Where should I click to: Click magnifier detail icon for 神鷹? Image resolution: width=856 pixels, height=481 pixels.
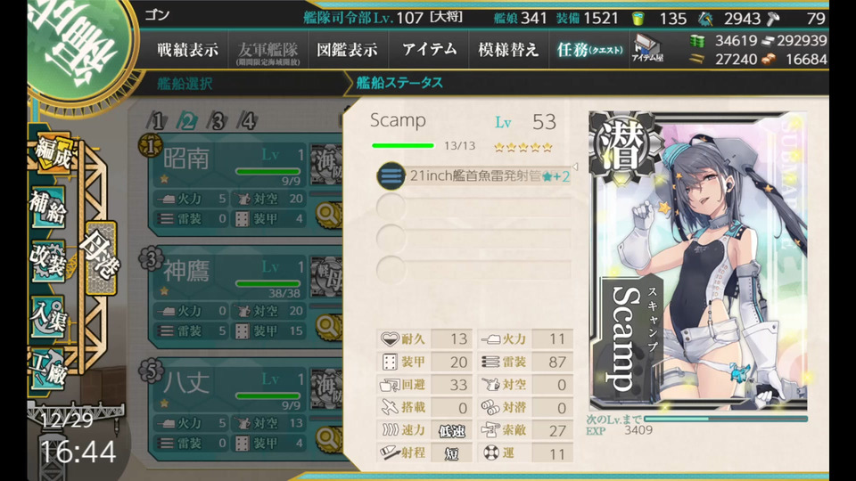(327, 327)
